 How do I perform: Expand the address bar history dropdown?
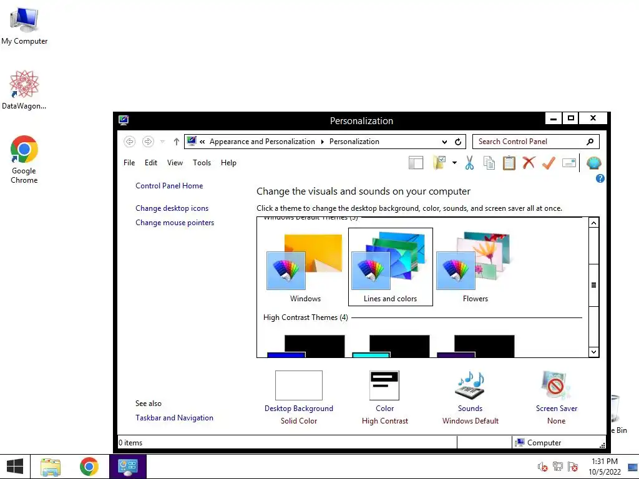click(444, 142)
